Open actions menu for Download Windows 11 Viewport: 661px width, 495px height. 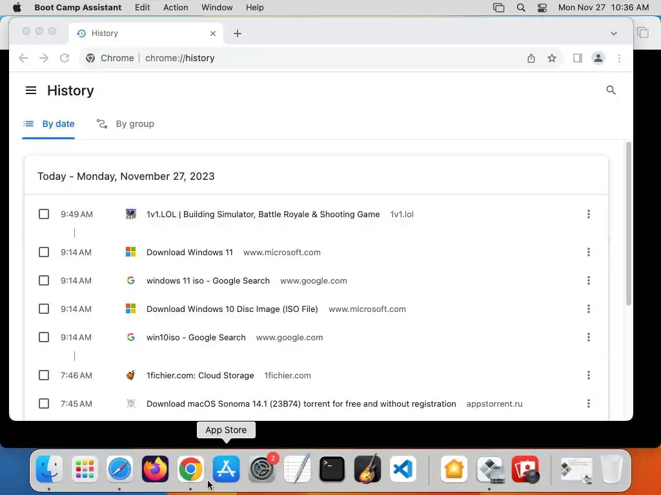coord(589,252)
